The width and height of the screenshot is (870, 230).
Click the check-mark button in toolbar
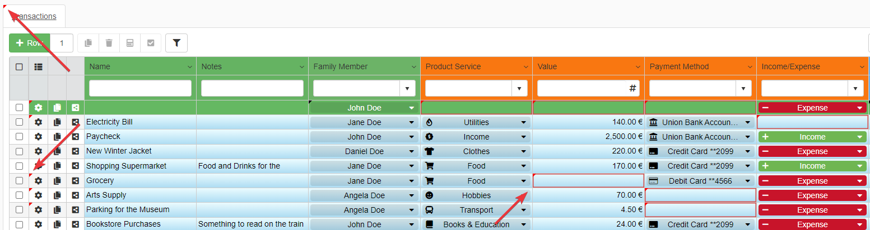click(x=150, y=43)
